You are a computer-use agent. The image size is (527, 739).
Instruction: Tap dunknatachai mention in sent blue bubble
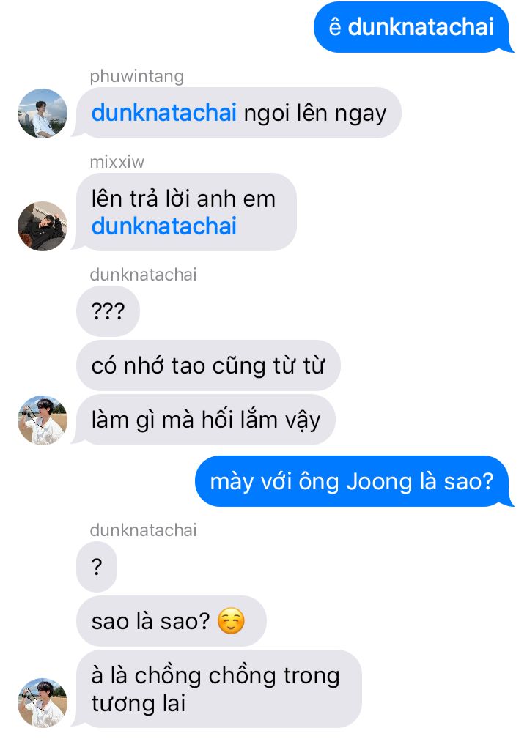coord(421,27)
